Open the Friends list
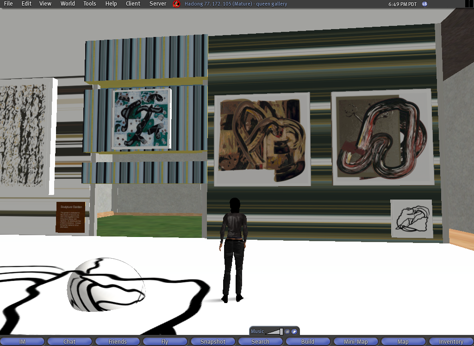The image size is (474, 346). pos(118,341)
